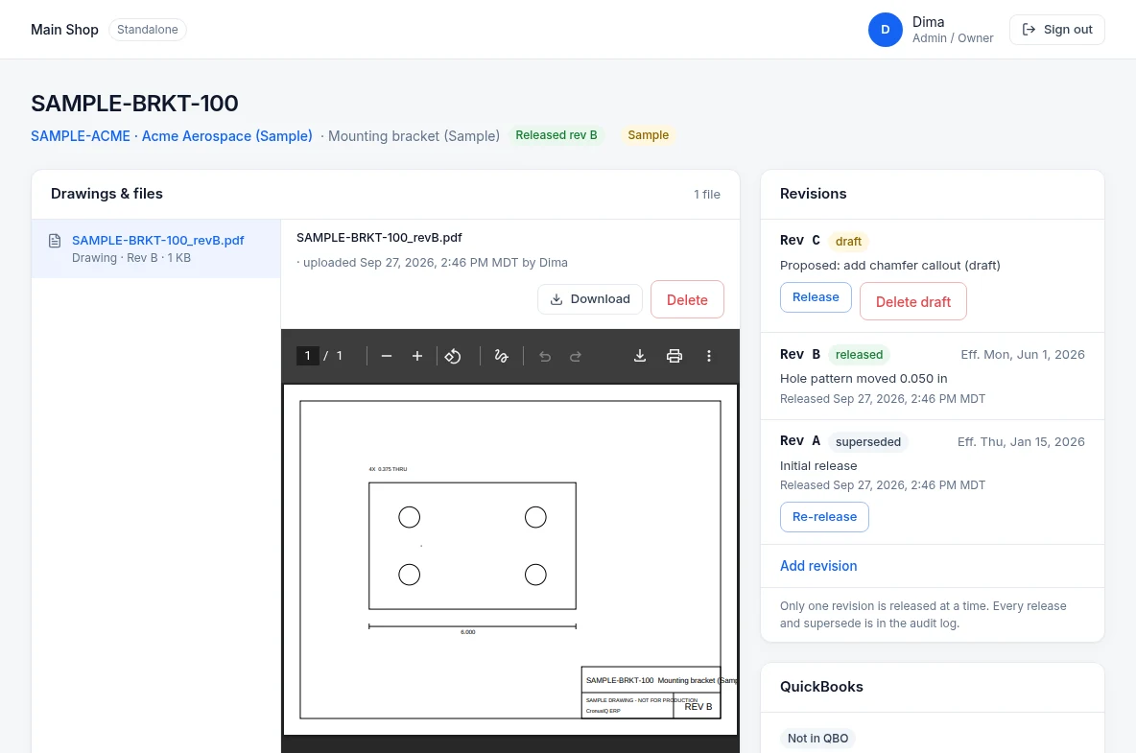Select SAMPLE-BRKT-100_revB.pdf in the file list
This screenshot has width=1136, height=753.
pyautogui.click(x=155, y=248)
